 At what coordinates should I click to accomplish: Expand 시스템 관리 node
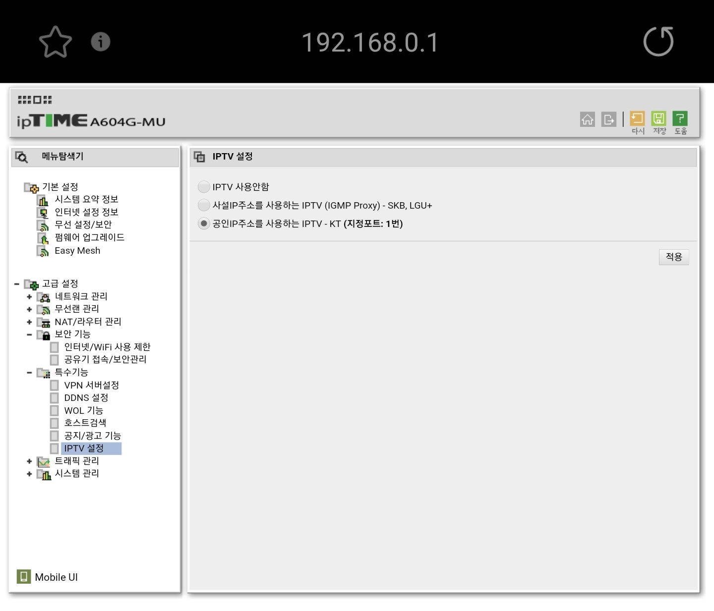click(x=29, y=474)
